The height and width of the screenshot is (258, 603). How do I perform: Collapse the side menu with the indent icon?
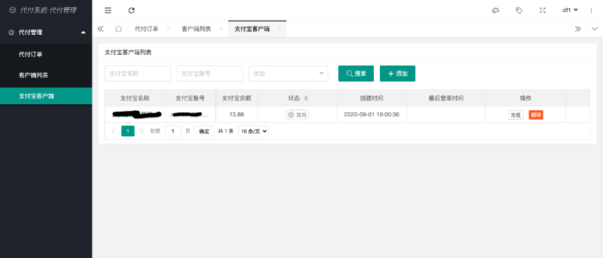point(108,11)
